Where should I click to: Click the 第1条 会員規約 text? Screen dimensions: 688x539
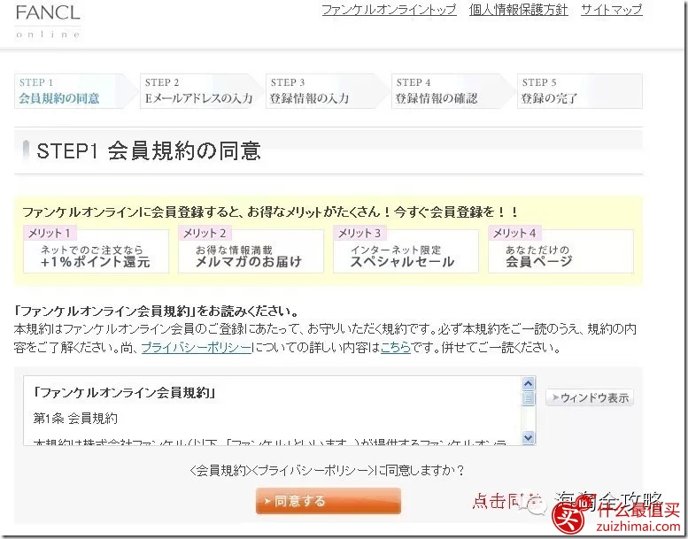pos(75,419)
